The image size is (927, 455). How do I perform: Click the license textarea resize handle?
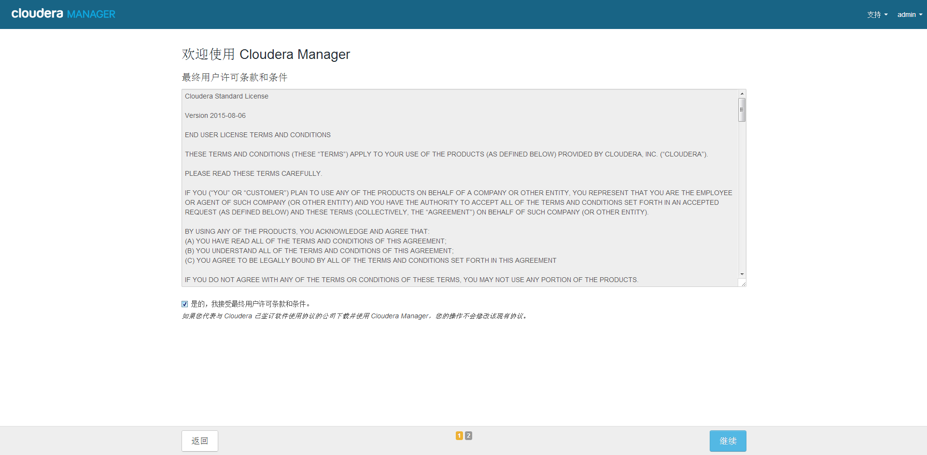743,284
